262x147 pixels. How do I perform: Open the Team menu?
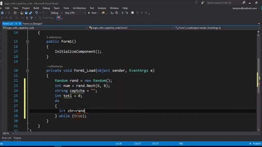(56, 8)
